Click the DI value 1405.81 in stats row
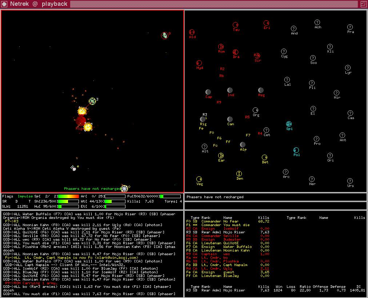 tap(357, 290)
